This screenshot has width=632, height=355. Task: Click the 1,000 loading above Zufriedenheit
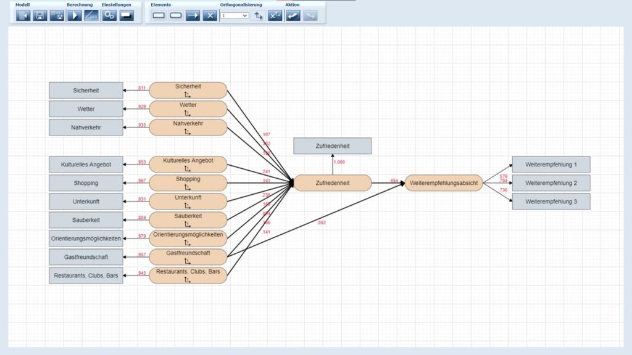click(339, 162)
